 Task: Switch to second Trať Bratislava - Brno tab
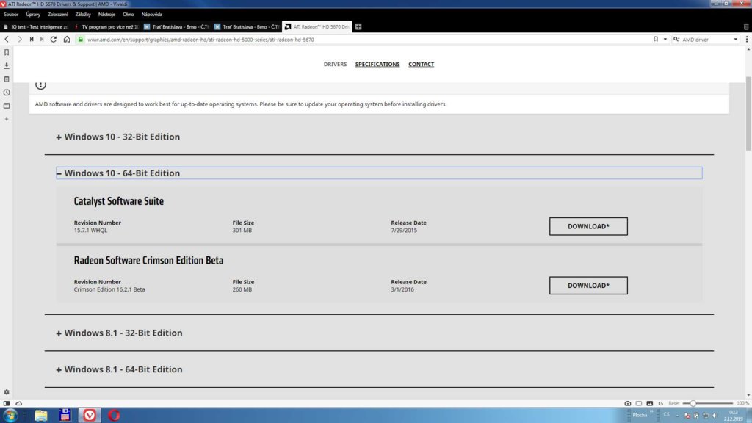[247, 27]
